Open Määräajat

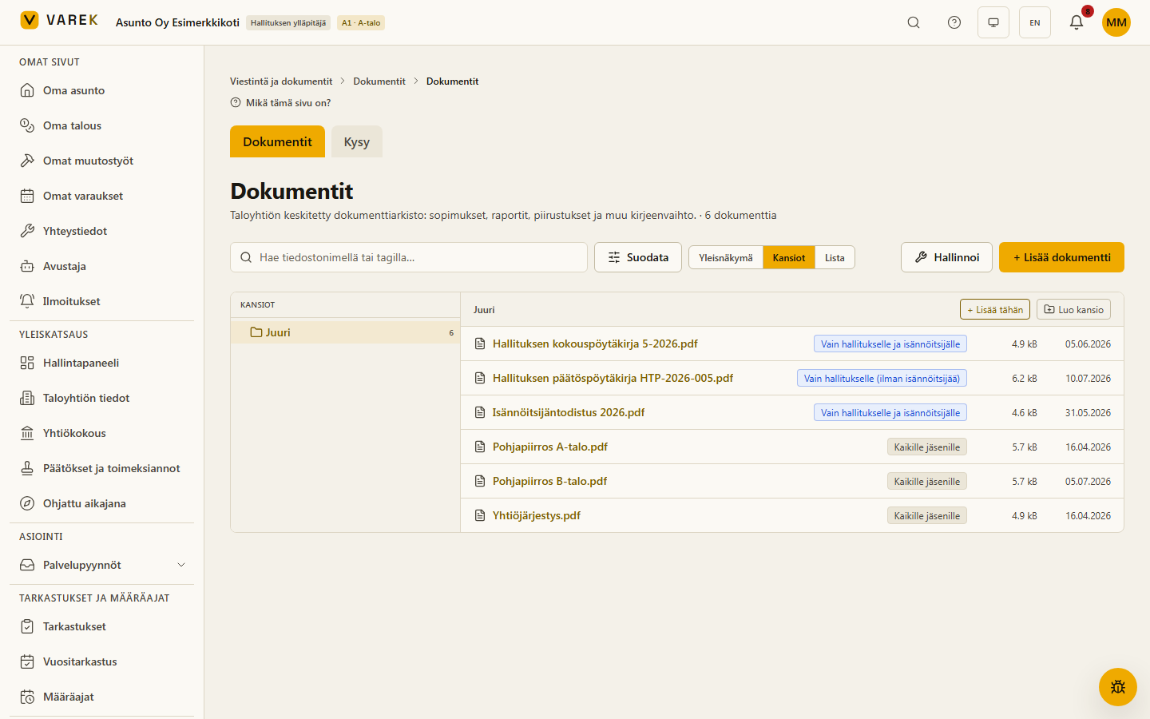(102, 697)
